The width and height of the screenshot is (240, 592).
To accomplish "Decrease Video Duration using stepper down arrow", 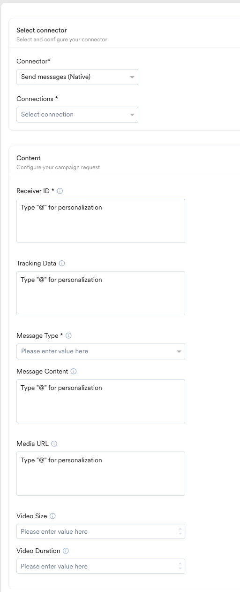I will (180, 569).
